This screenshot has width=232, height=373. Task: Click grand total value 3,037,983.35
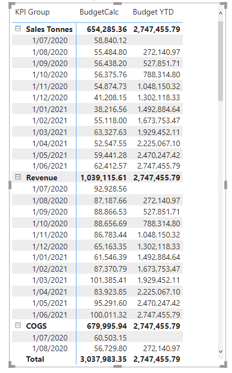tap(104, 359)
